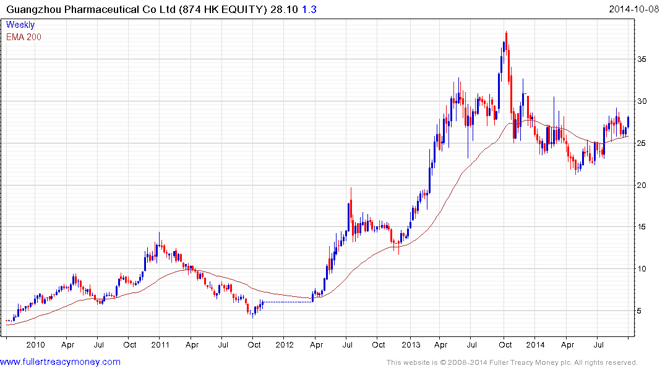Click the copyright notice text
Screen dimensions: 665x371
point(512,362)
